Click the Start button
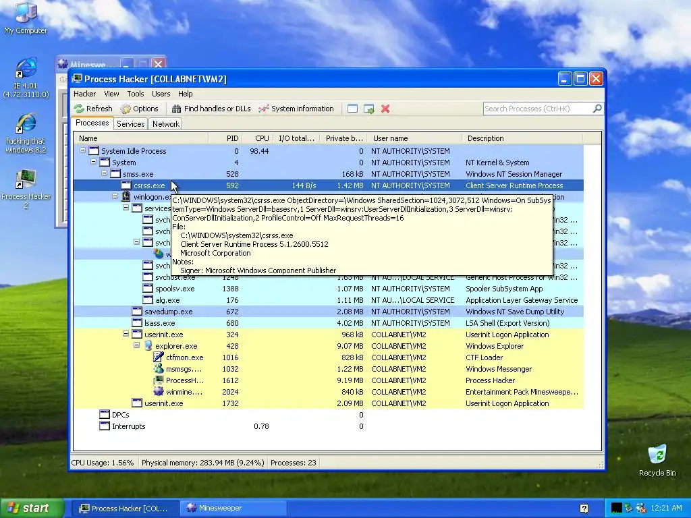Image resolution: width=691 pixels, height=518 pixels. coord(31,508)
